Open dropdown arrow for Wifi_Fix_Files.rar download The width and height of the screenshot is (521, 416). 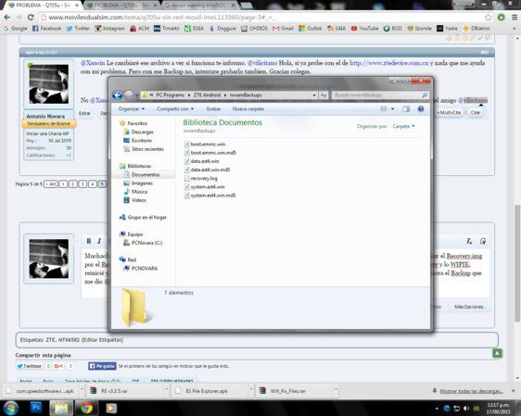(x=336, y=389)
